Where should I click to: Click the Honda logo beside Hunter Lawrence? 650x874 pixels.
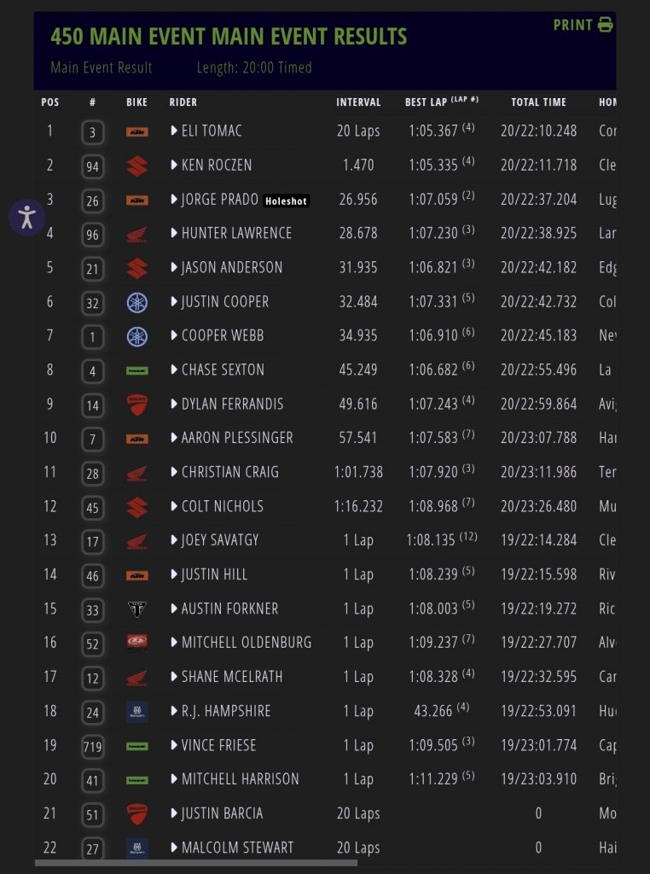pyautogui.click(x=136, y=234)
